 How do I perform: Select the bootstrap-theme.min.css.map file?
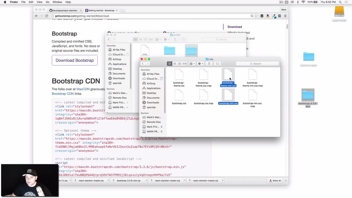(252, 78)
